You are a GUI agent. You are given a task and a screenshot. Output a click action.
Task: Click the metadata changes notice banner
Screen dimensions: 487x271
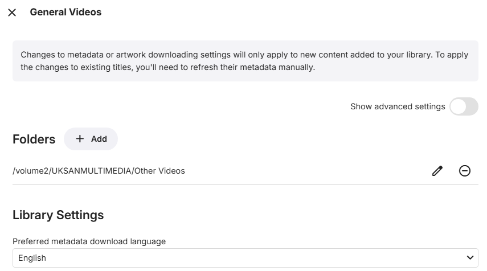(x=245, y=61)
